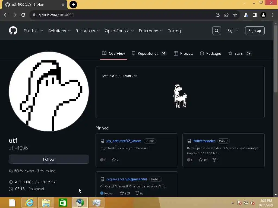Open File Explorer from the taskbar

(46, 203)
